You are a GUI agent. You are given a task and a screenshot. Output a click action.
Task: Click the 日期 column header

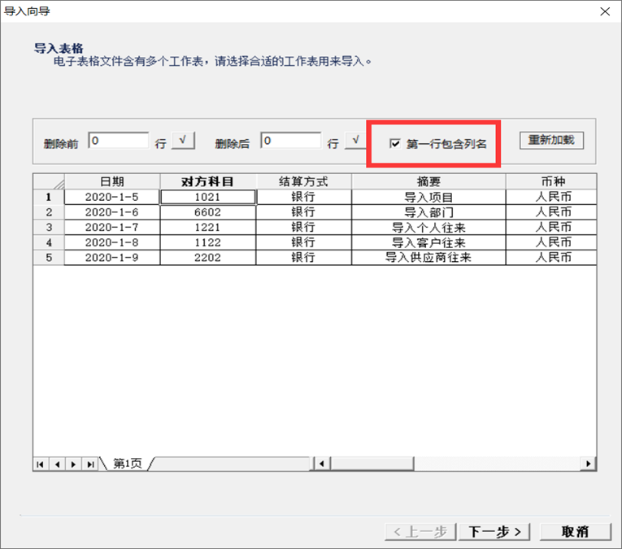(x=111, y=181)
